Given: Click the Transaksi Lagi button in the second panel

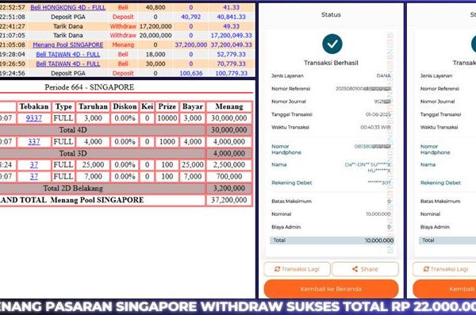Looking at the screenshot, I should [444, 269].
